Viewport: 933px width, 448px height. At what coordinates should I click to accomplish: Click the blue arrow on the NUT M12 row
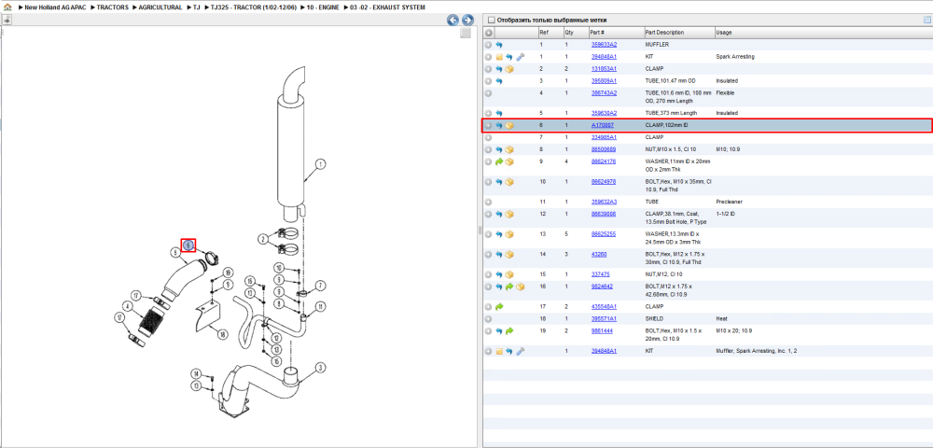498,275
